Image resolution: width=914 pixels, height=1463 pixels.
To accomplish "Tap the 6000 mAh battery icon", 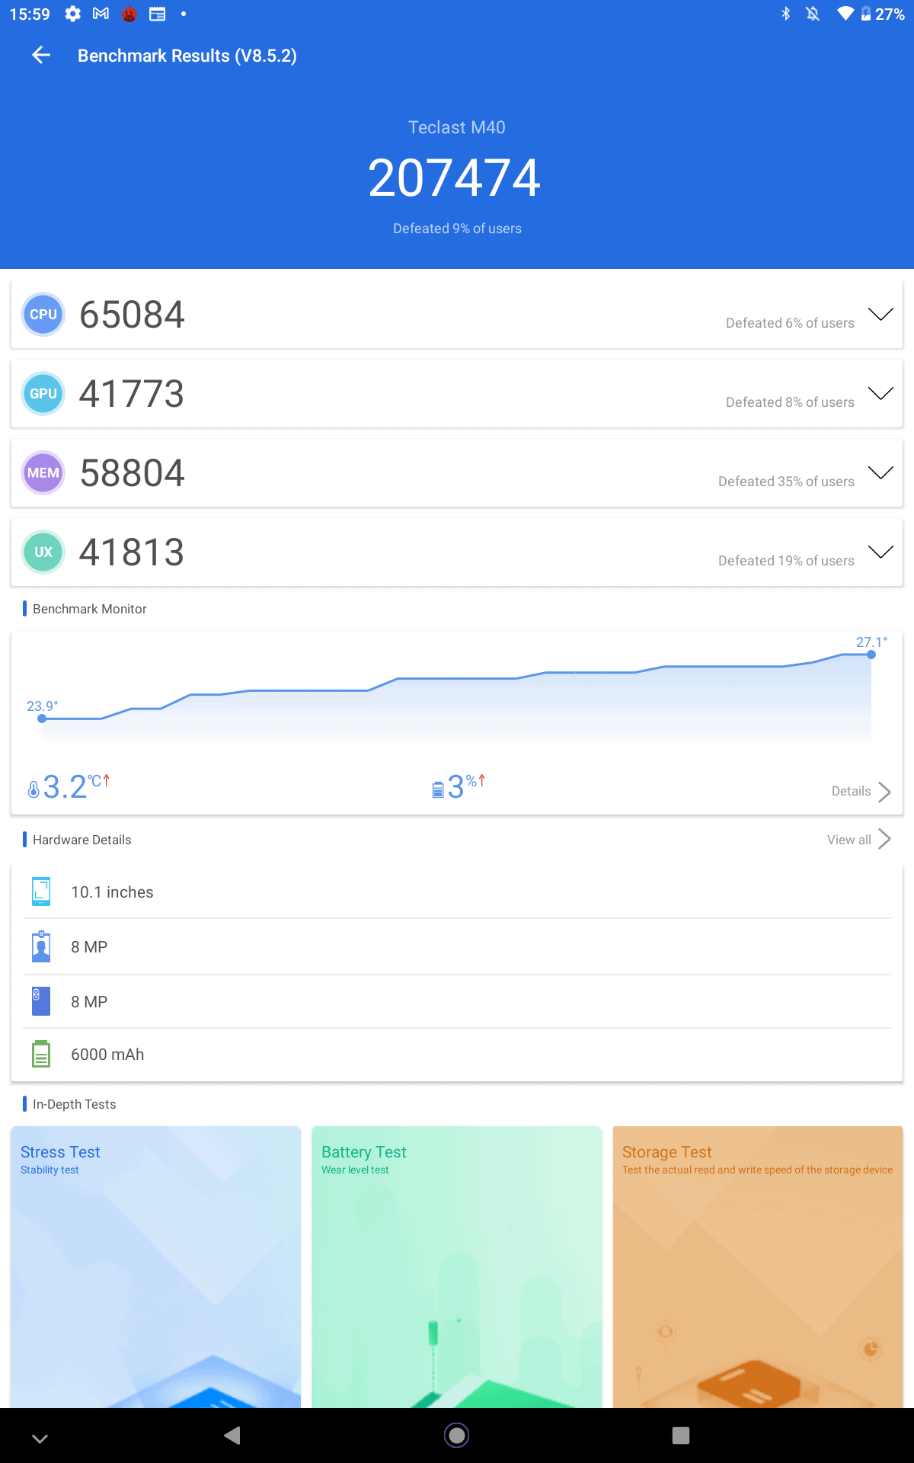I will click(x=41, y=1055).
